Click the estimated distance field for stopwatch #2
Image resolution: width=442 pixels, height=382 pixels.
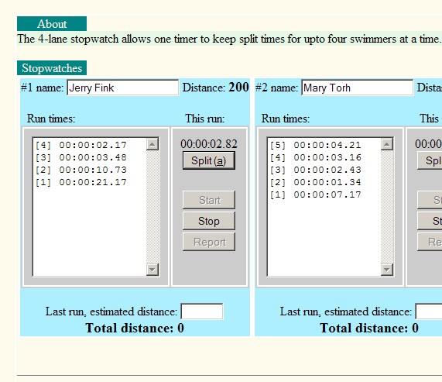(429, 311)
